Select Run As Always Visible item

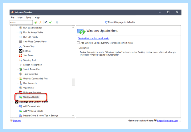[x=33, y=32]
